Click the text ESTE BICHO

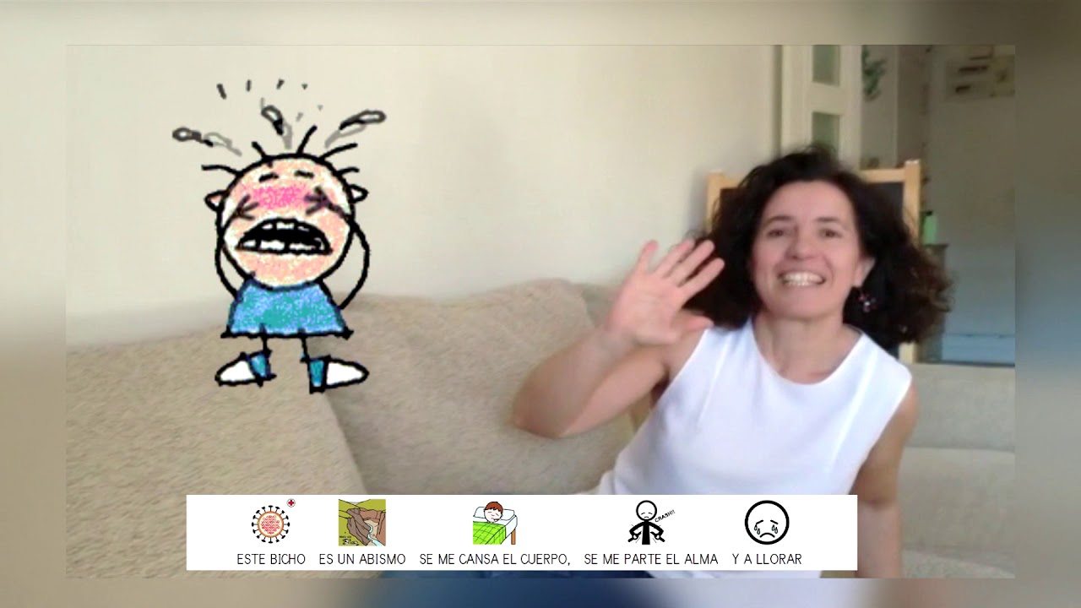pyautogui.click(x=271, y=559)
